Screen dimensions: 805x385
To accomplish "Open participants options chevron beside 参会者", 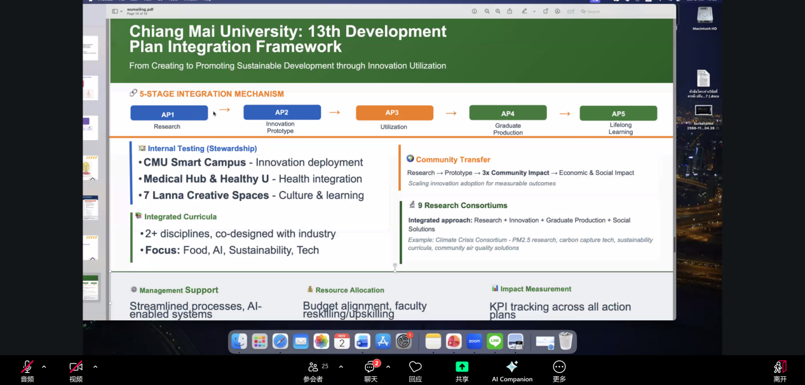I will pyautogui.click(x=341, y=367).
